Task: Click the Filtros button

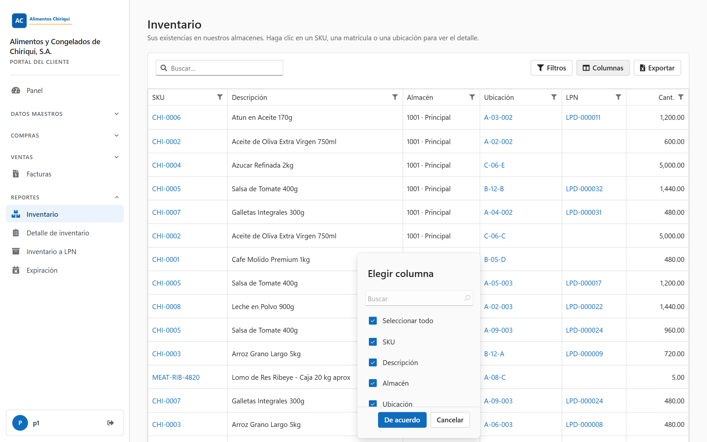Action: pos(552,68)
